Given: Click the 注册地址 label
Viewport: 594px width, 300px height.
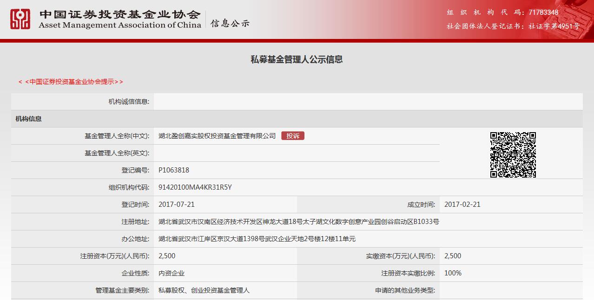Looking at the screenshot, I should point(136,222).
